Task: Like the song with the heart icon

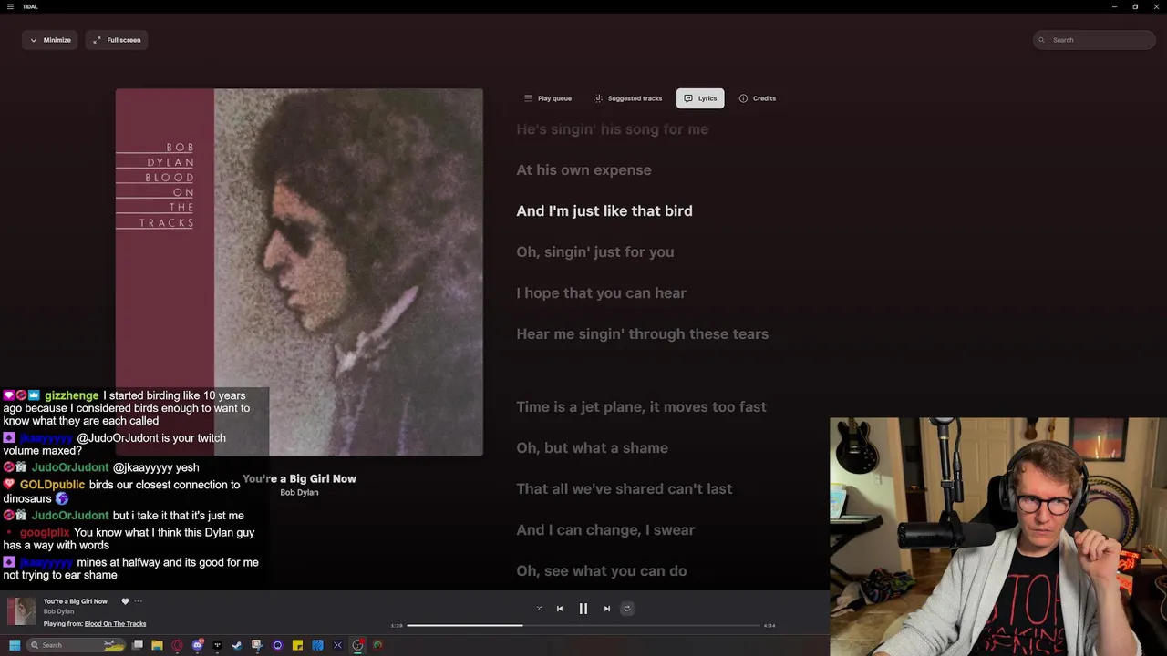Action: pyautogui.click(x=125, y=601)
